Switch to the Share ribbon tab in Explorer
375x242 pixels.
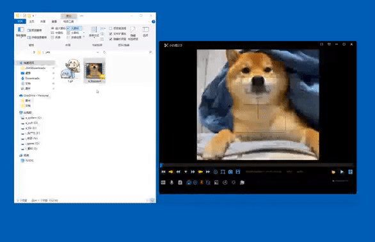[43, 22]
